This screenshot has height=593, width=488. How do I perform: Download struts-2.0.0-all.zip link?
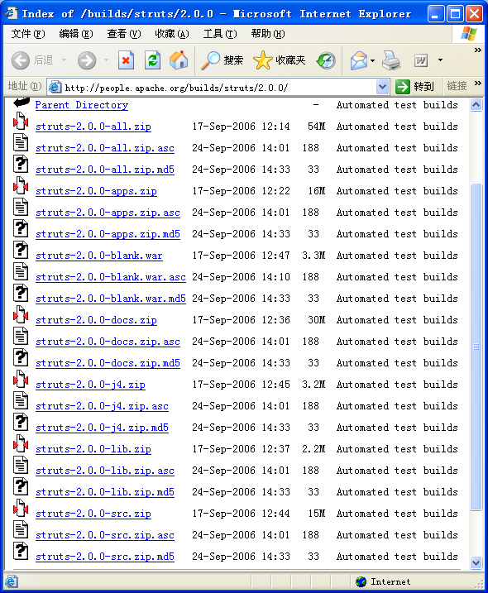click(93, 127)
